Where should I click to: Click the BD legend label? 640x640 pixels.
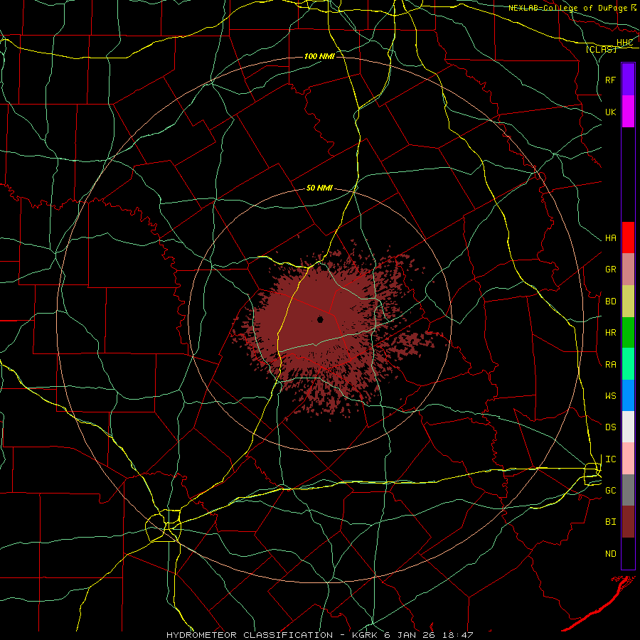point(610,302)
